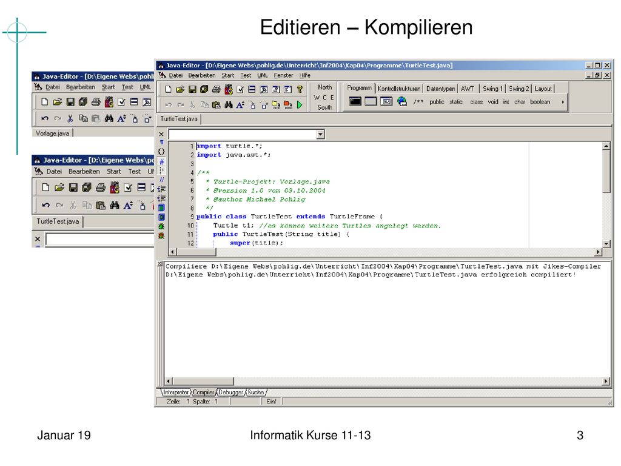Toggle dotted structure lines icon in sidebar
The image size is (621, 466).
coord(161,171)
